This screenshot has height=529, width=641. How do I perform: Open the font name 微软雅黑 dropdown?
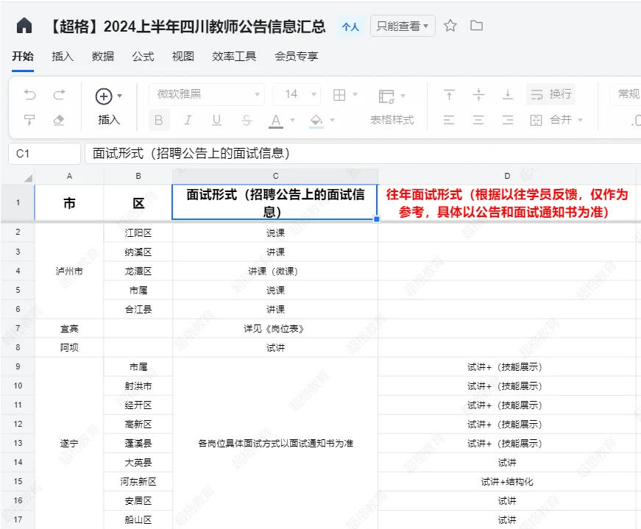(206, 95)
